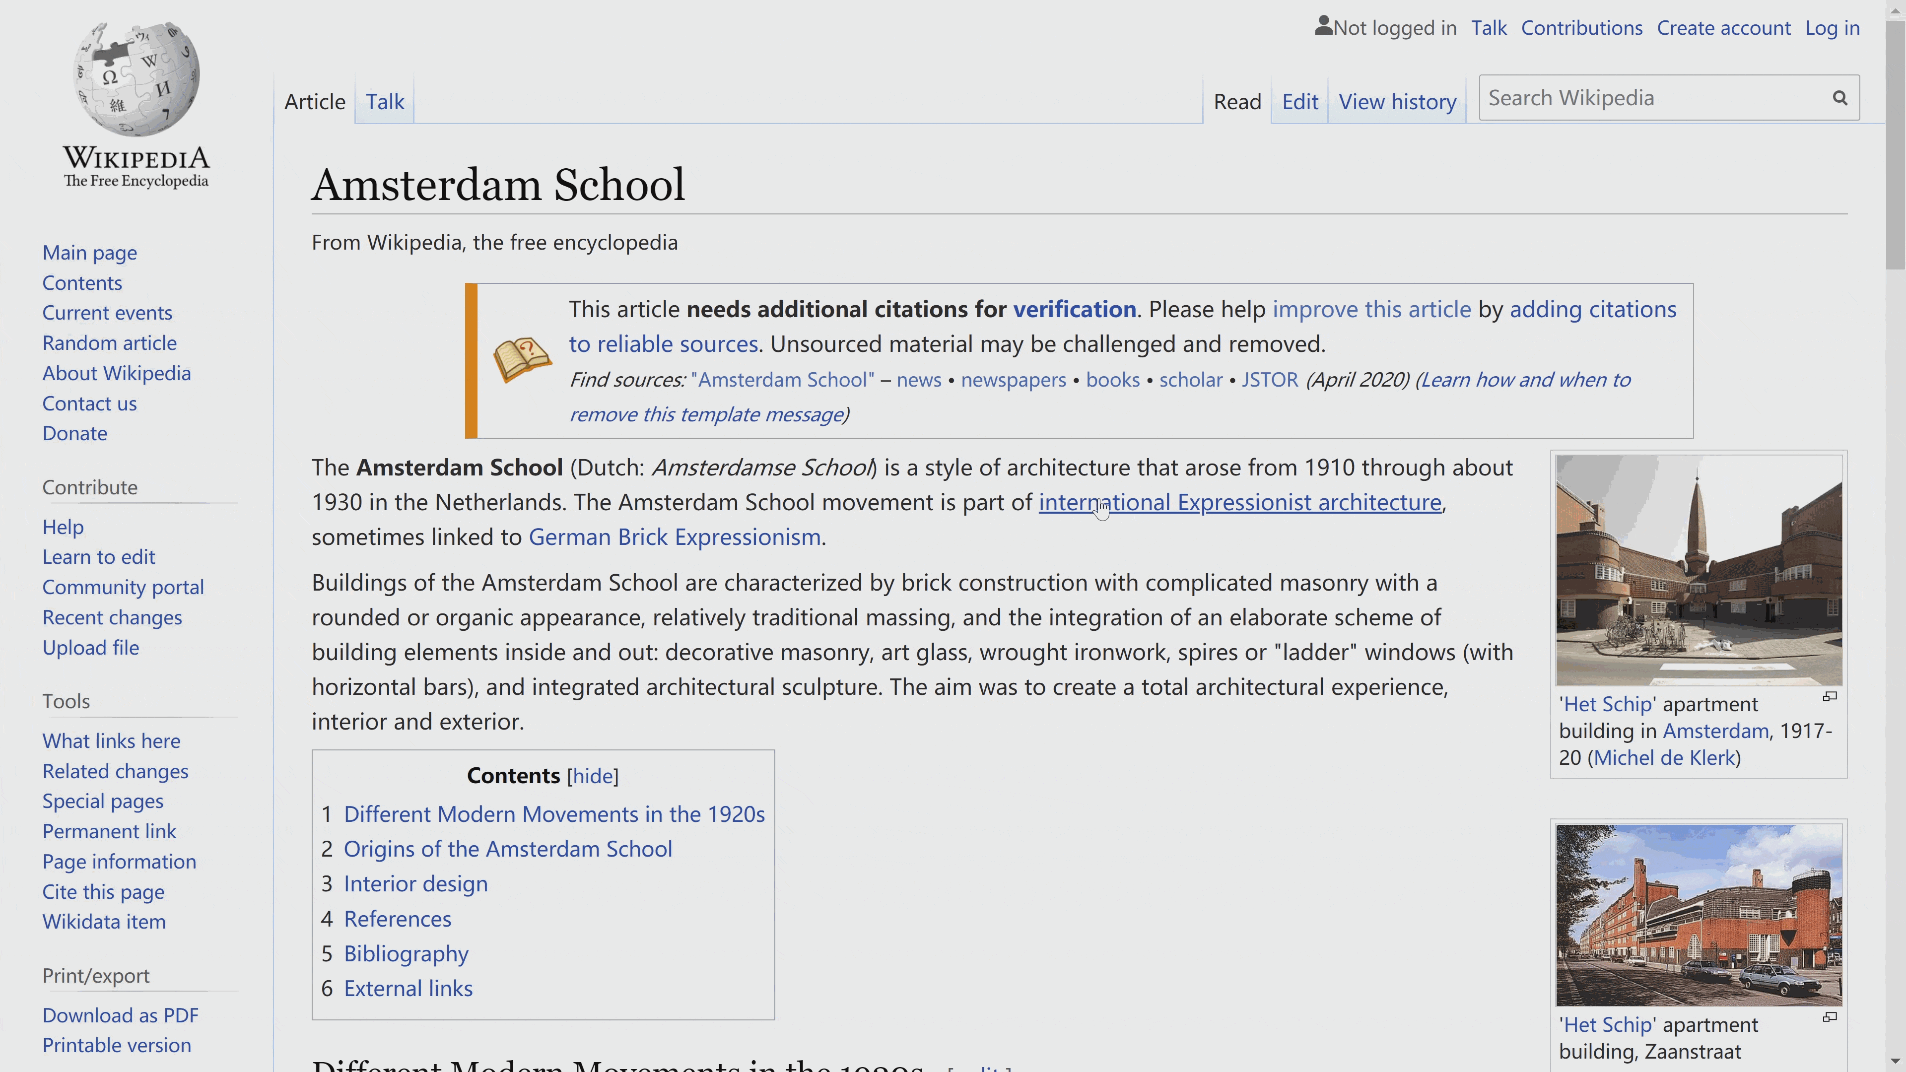The image size is (1906, 1072).
Task: Click improve this article link
Action: 1371,309
